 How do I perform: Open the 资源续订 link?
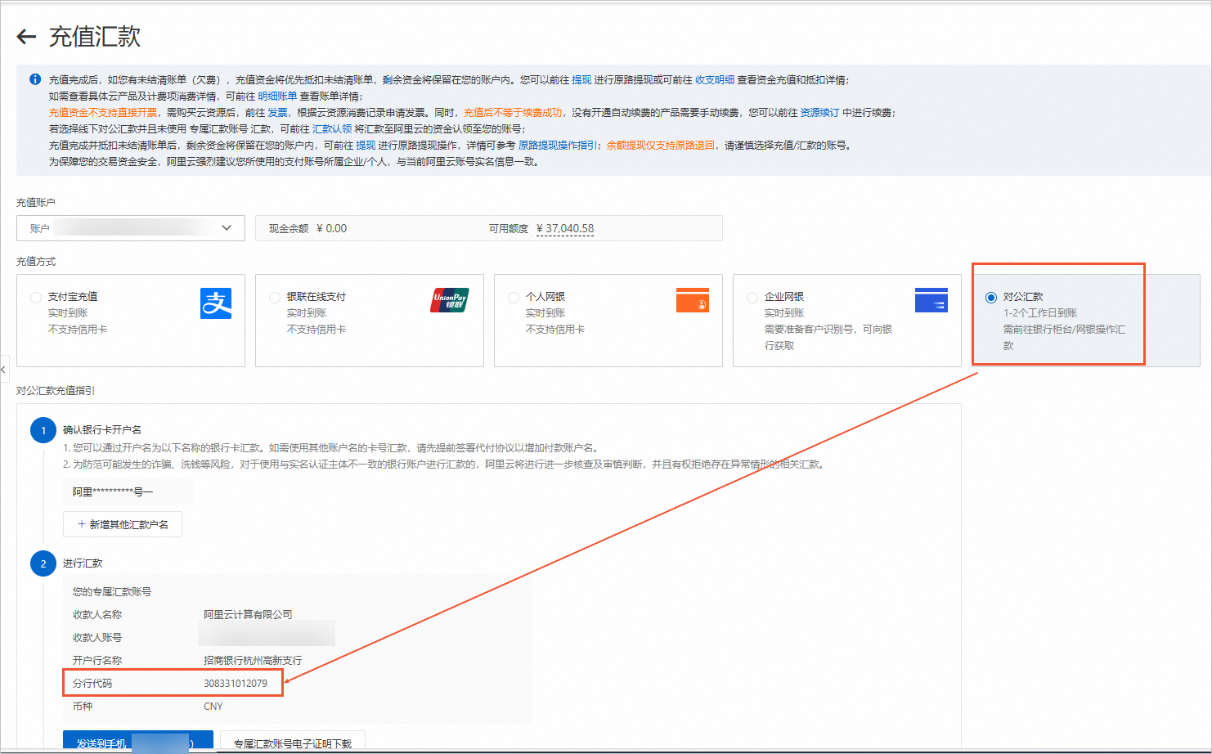pos(819,112)
